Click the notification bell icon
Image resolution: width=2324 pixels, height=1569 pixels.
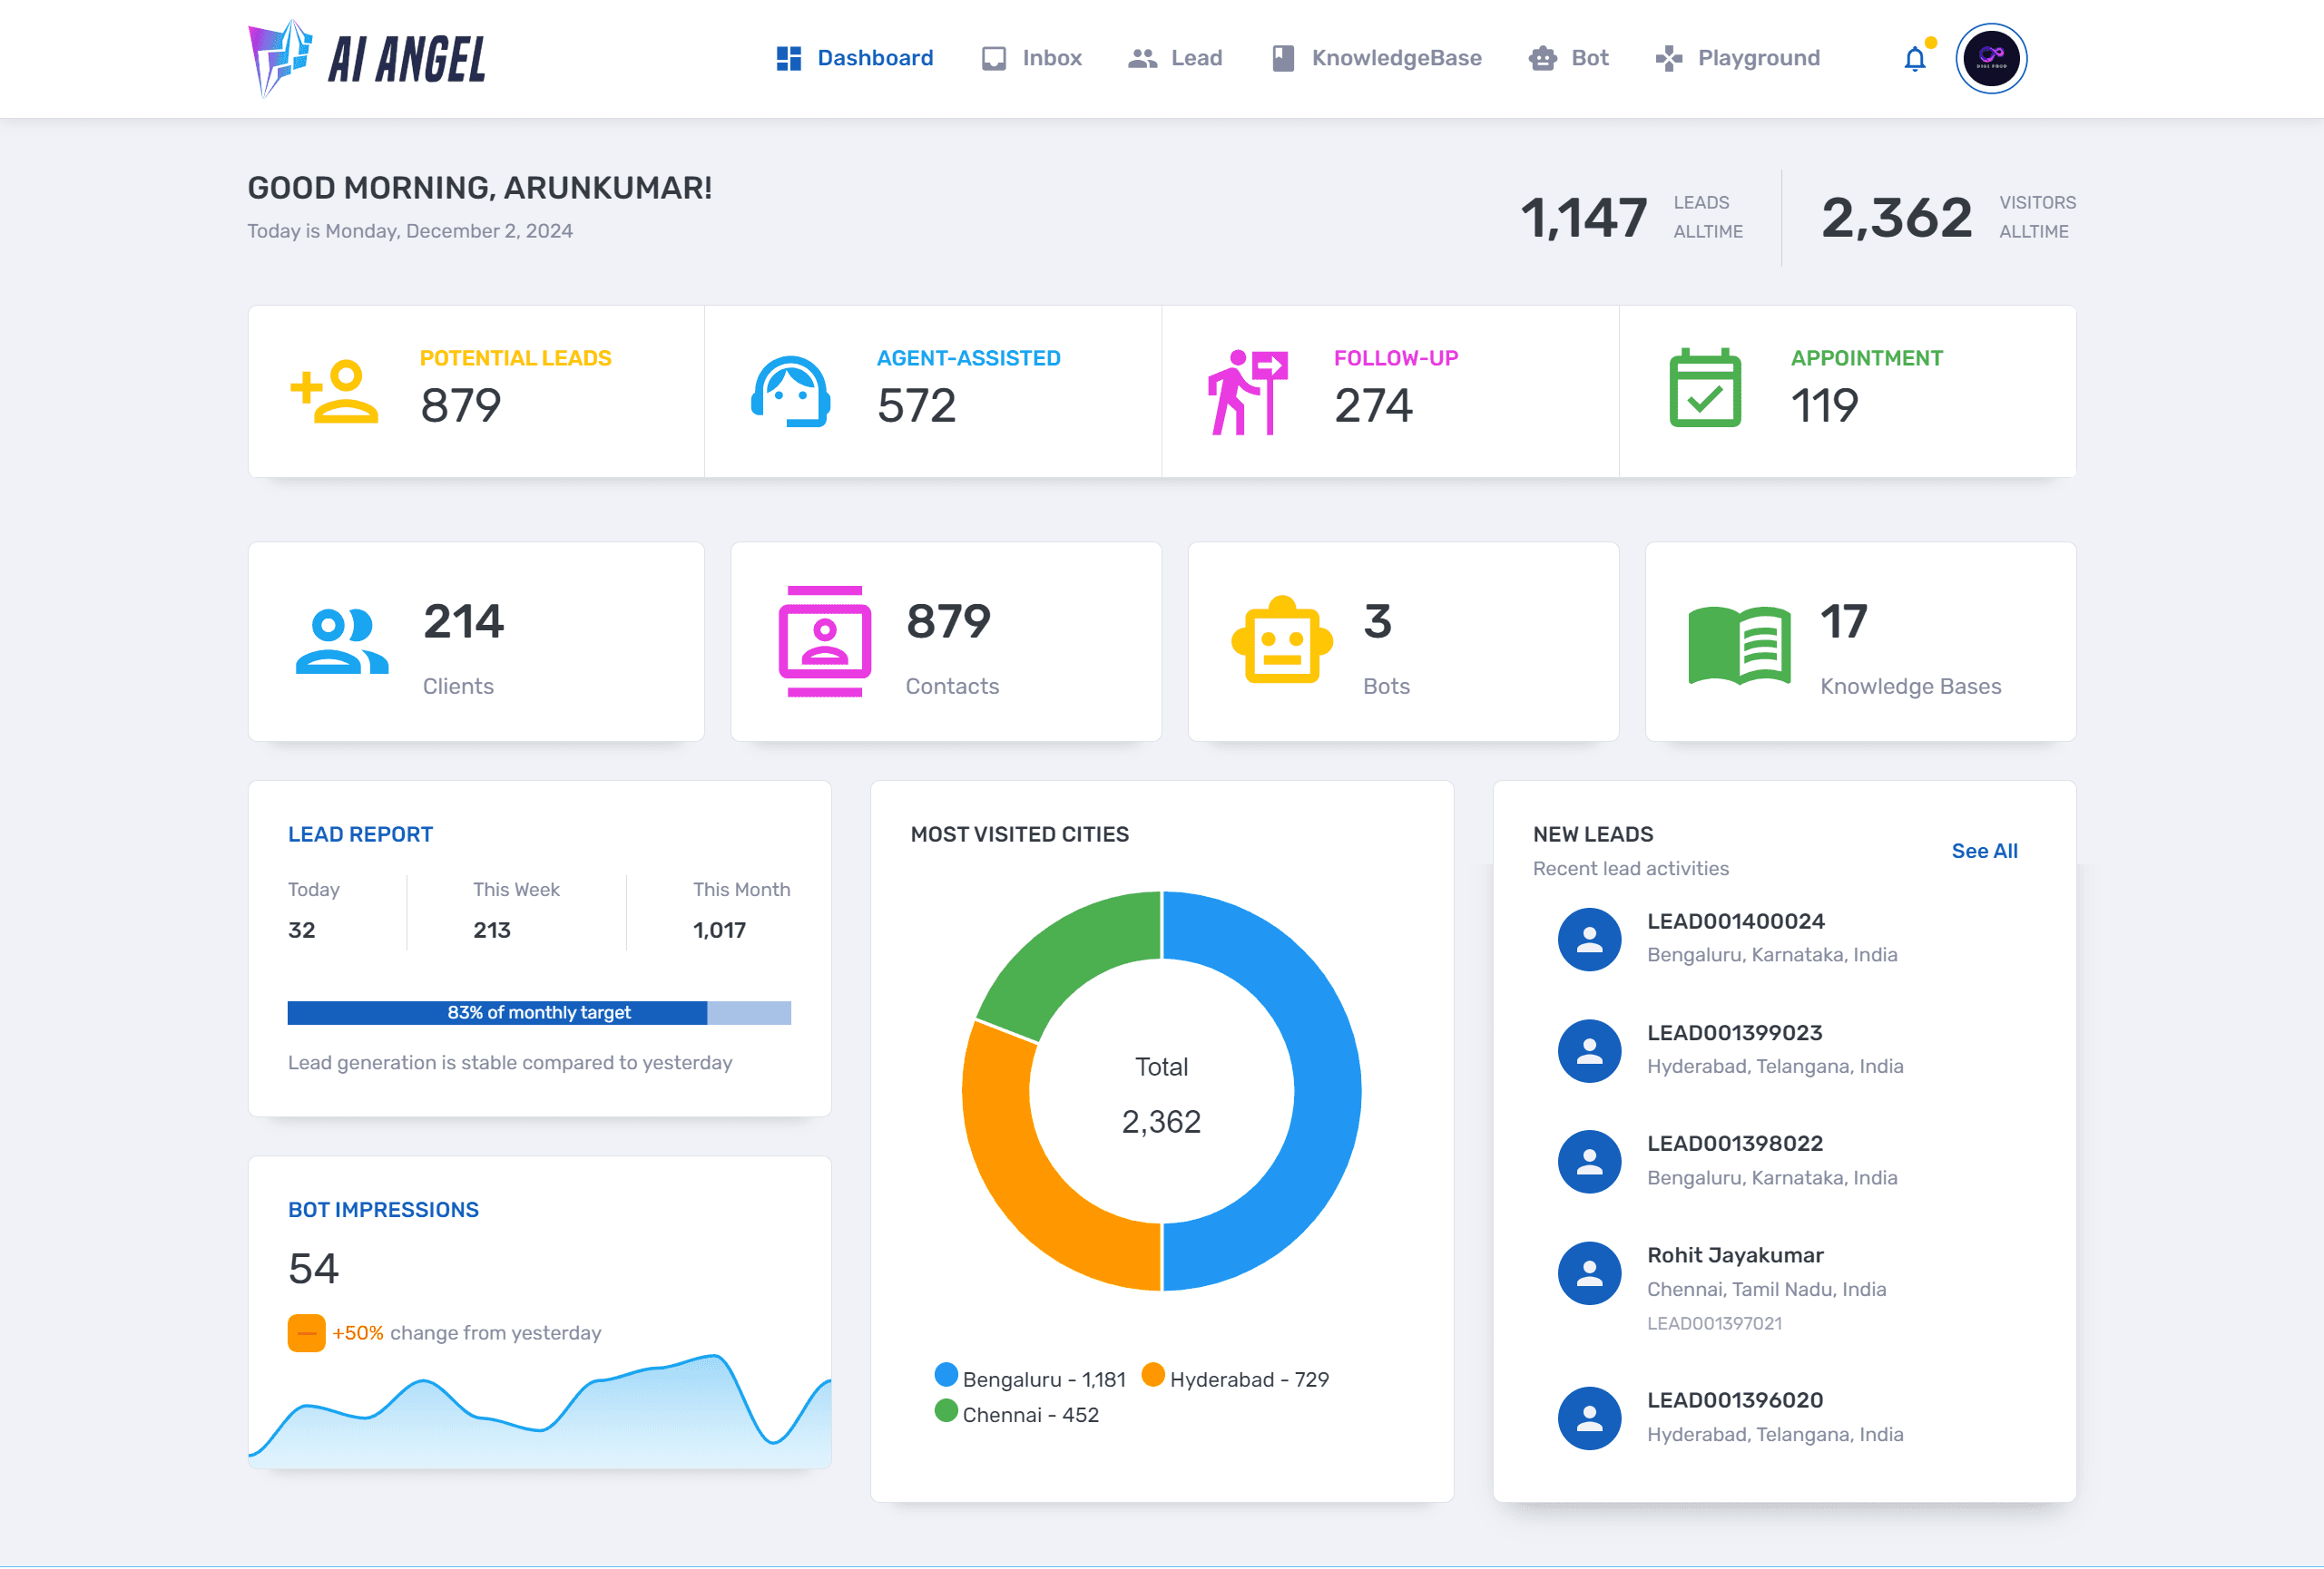[x=1914, y=59]
